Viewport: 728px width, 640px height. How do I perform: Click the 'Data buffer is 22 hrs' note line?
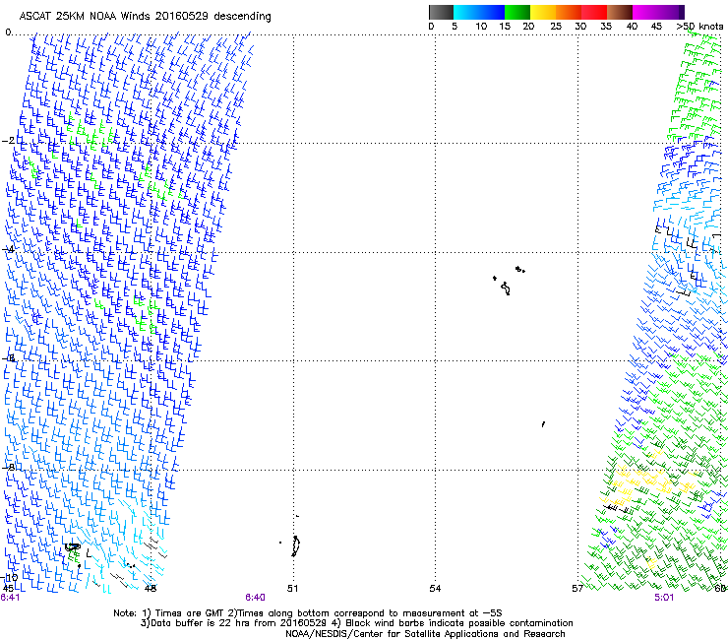coord(356,623)
